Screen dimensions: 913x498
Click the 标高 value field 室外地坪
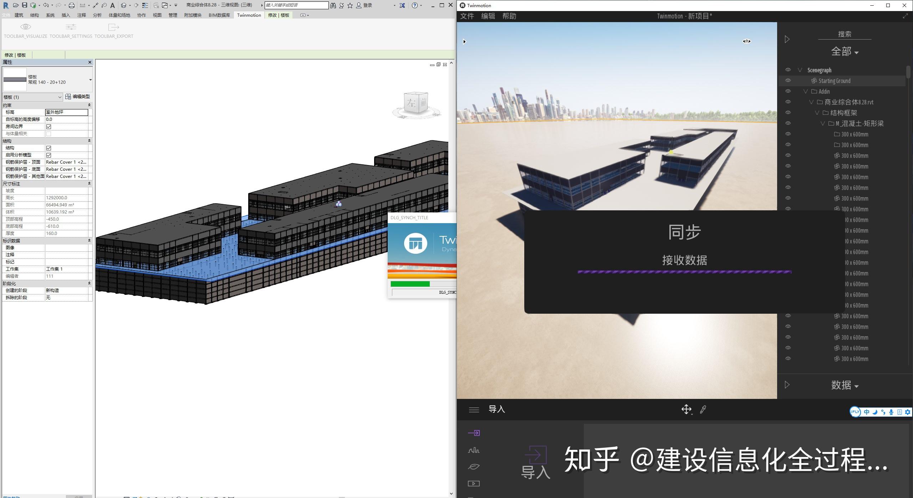coord(66,112)
